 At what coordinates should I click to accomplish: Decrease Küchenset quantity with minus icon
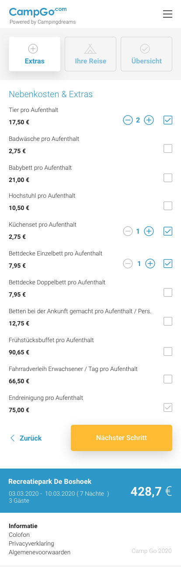[128, 231]
